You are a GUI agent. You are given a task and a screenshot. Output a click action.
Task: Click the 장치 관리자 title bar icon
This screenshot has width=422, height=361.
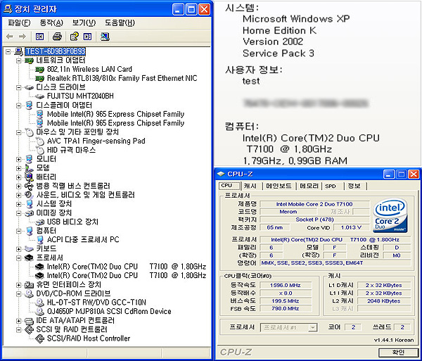[8, 9]
